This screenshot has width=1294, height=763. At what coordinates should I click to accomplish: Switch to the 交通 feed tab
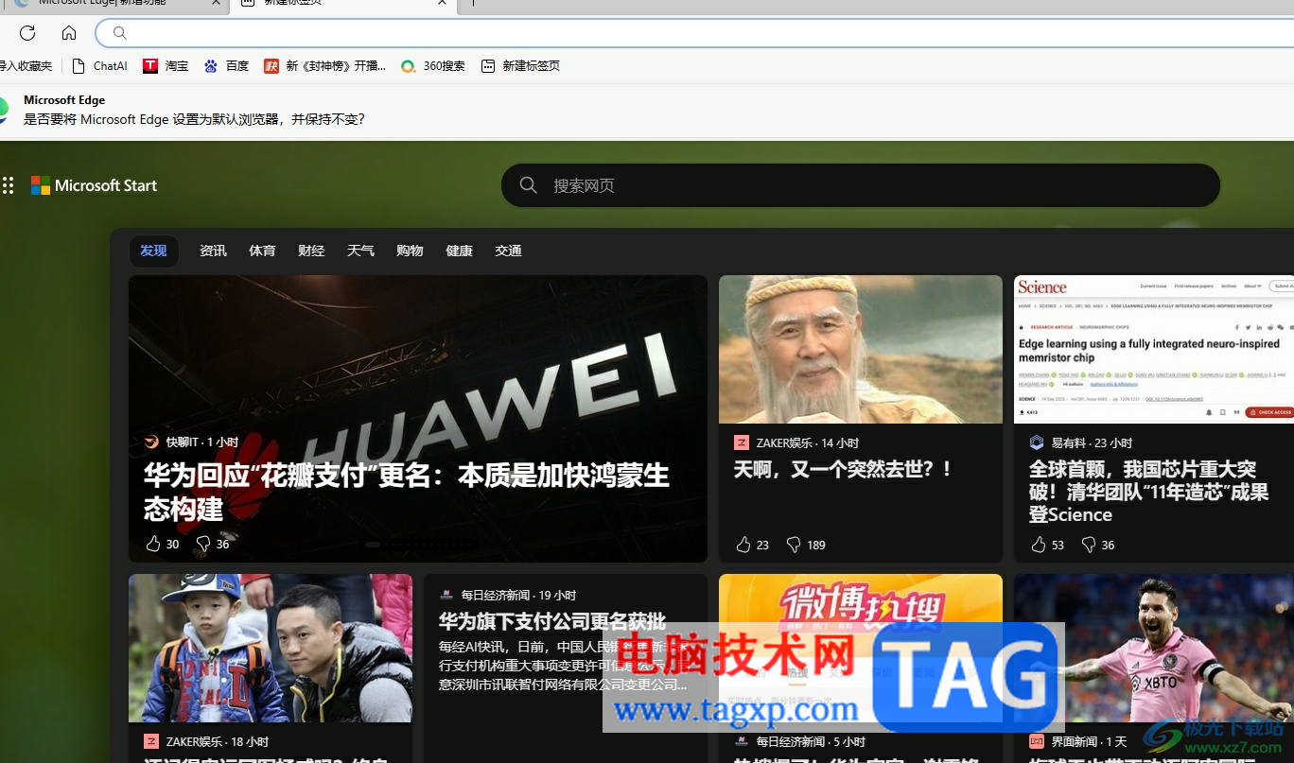coord(508,251)
